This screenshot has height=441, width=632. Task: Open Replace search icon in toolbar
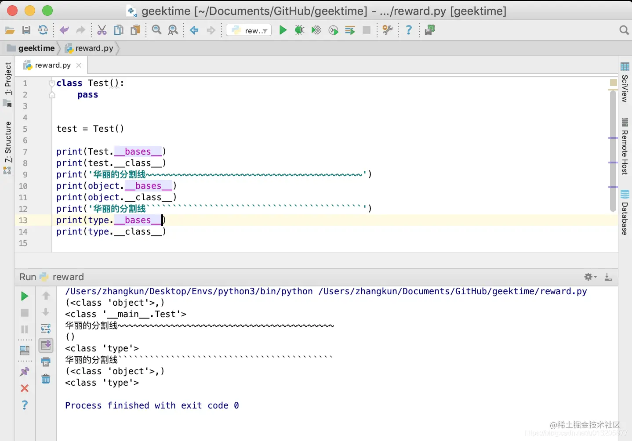point(173,30)
